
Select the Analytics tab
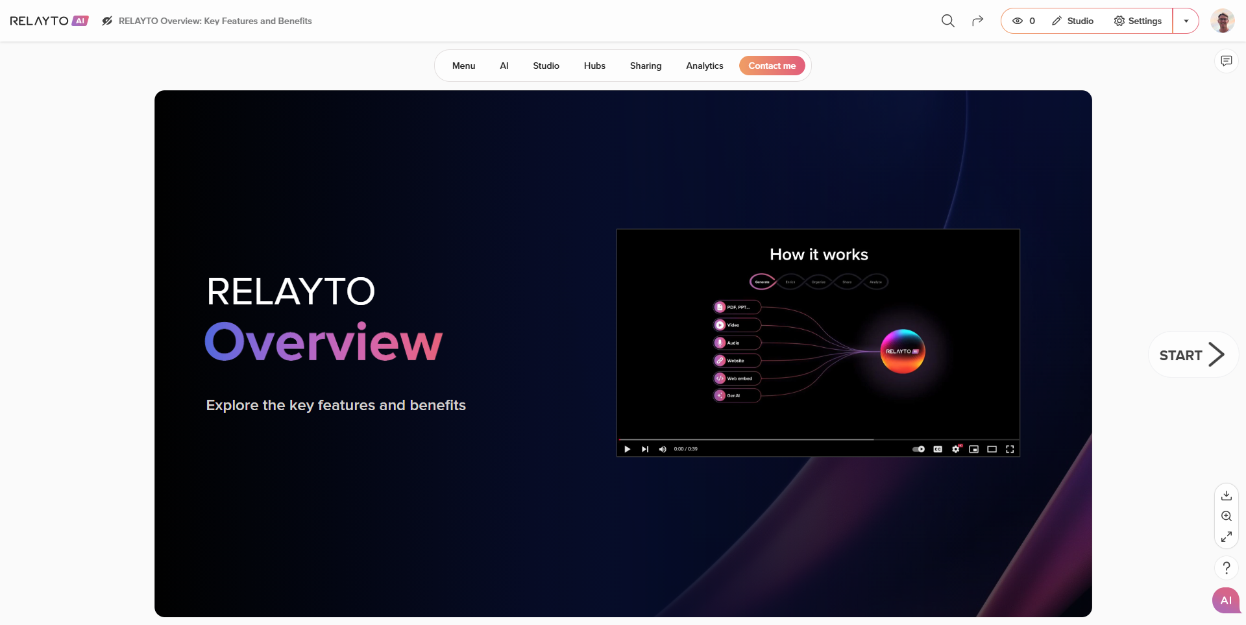pos(705,66)
